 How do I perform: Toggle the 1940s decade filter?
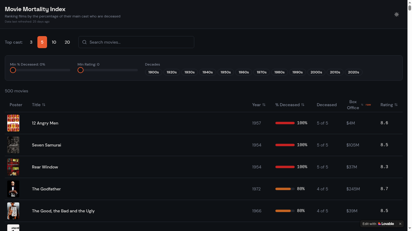[208, 72]
